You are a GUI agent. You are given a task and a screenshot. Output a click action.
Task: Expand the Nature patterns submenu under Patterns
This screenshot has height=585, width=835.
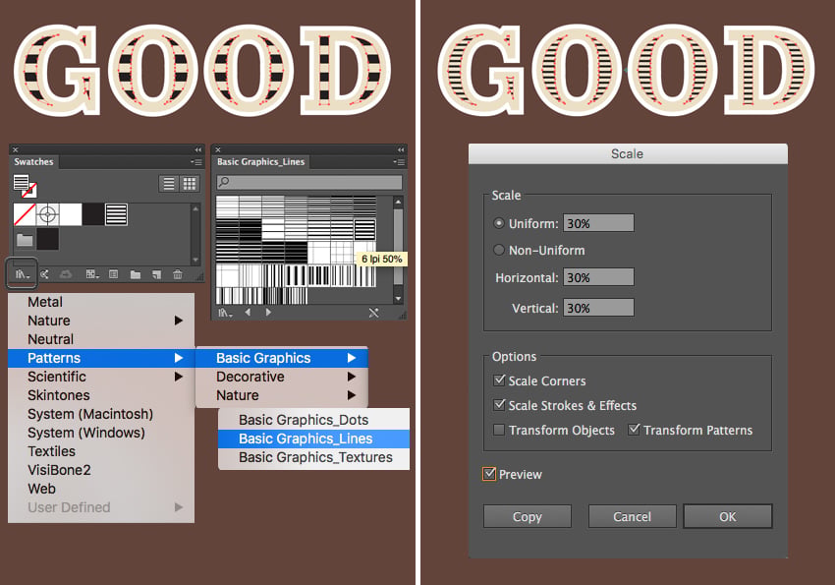pyautogui.click(x=282, y=395)
